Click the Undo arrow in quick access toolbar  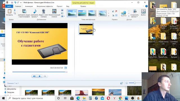click(15, 3)
